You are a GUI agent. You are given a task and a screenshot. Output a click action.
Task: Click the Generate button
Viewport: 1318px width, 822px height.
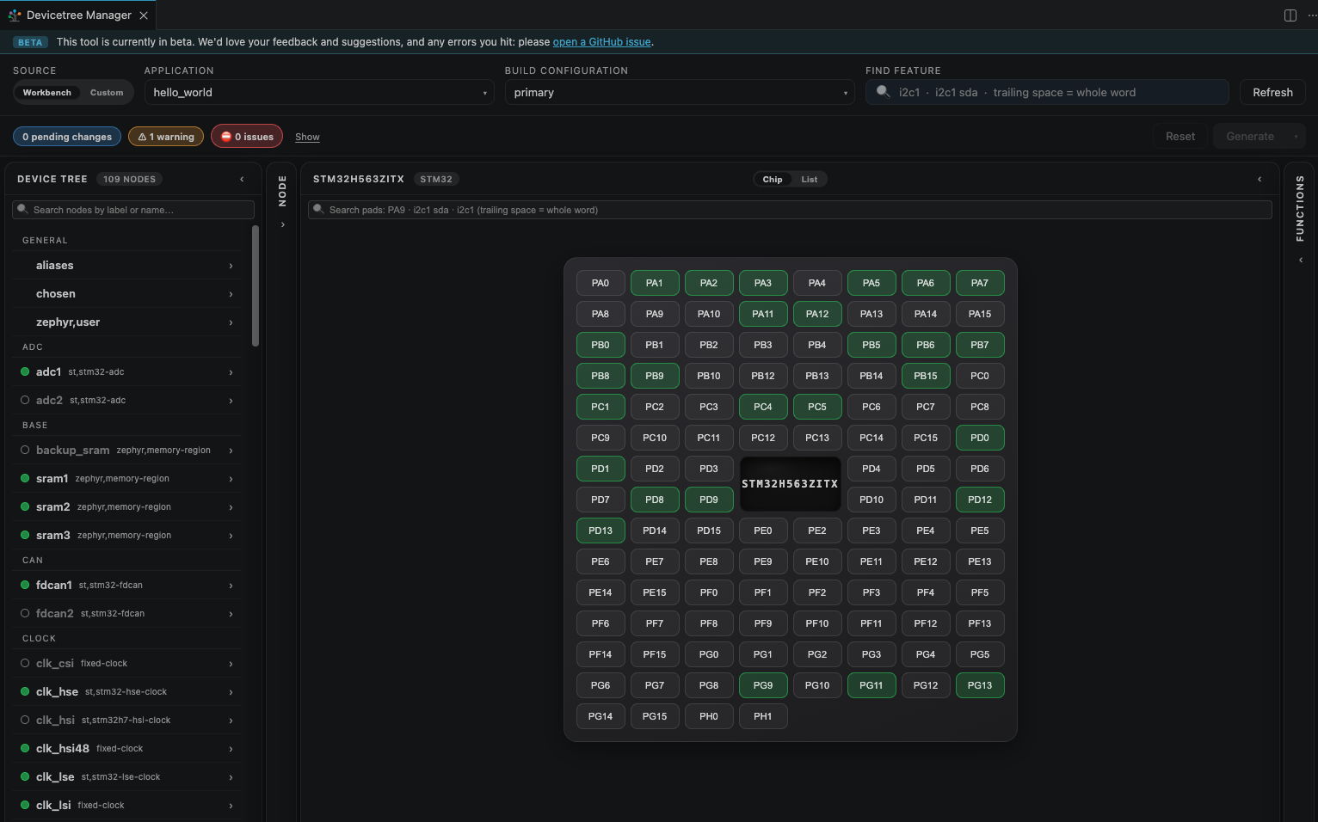coord(1250,137)
